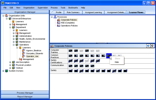Click the horizontal splitter handle between panes

(102, 43)
